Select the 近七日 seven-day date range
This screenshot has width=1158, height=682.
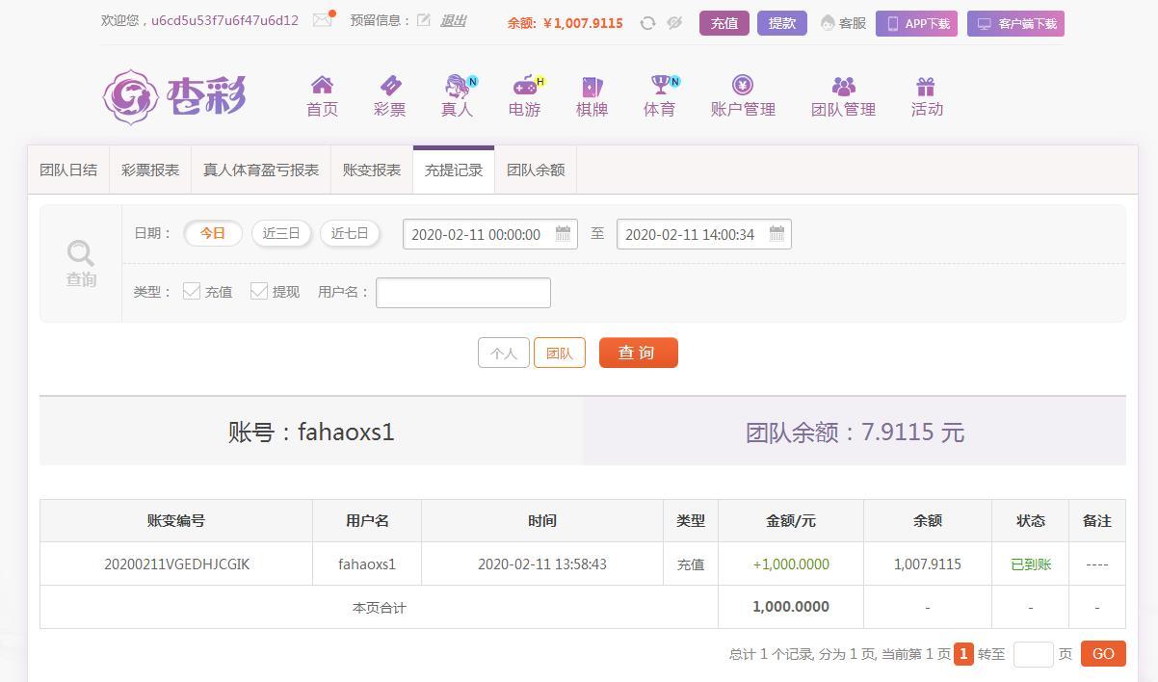click(350, 233)
